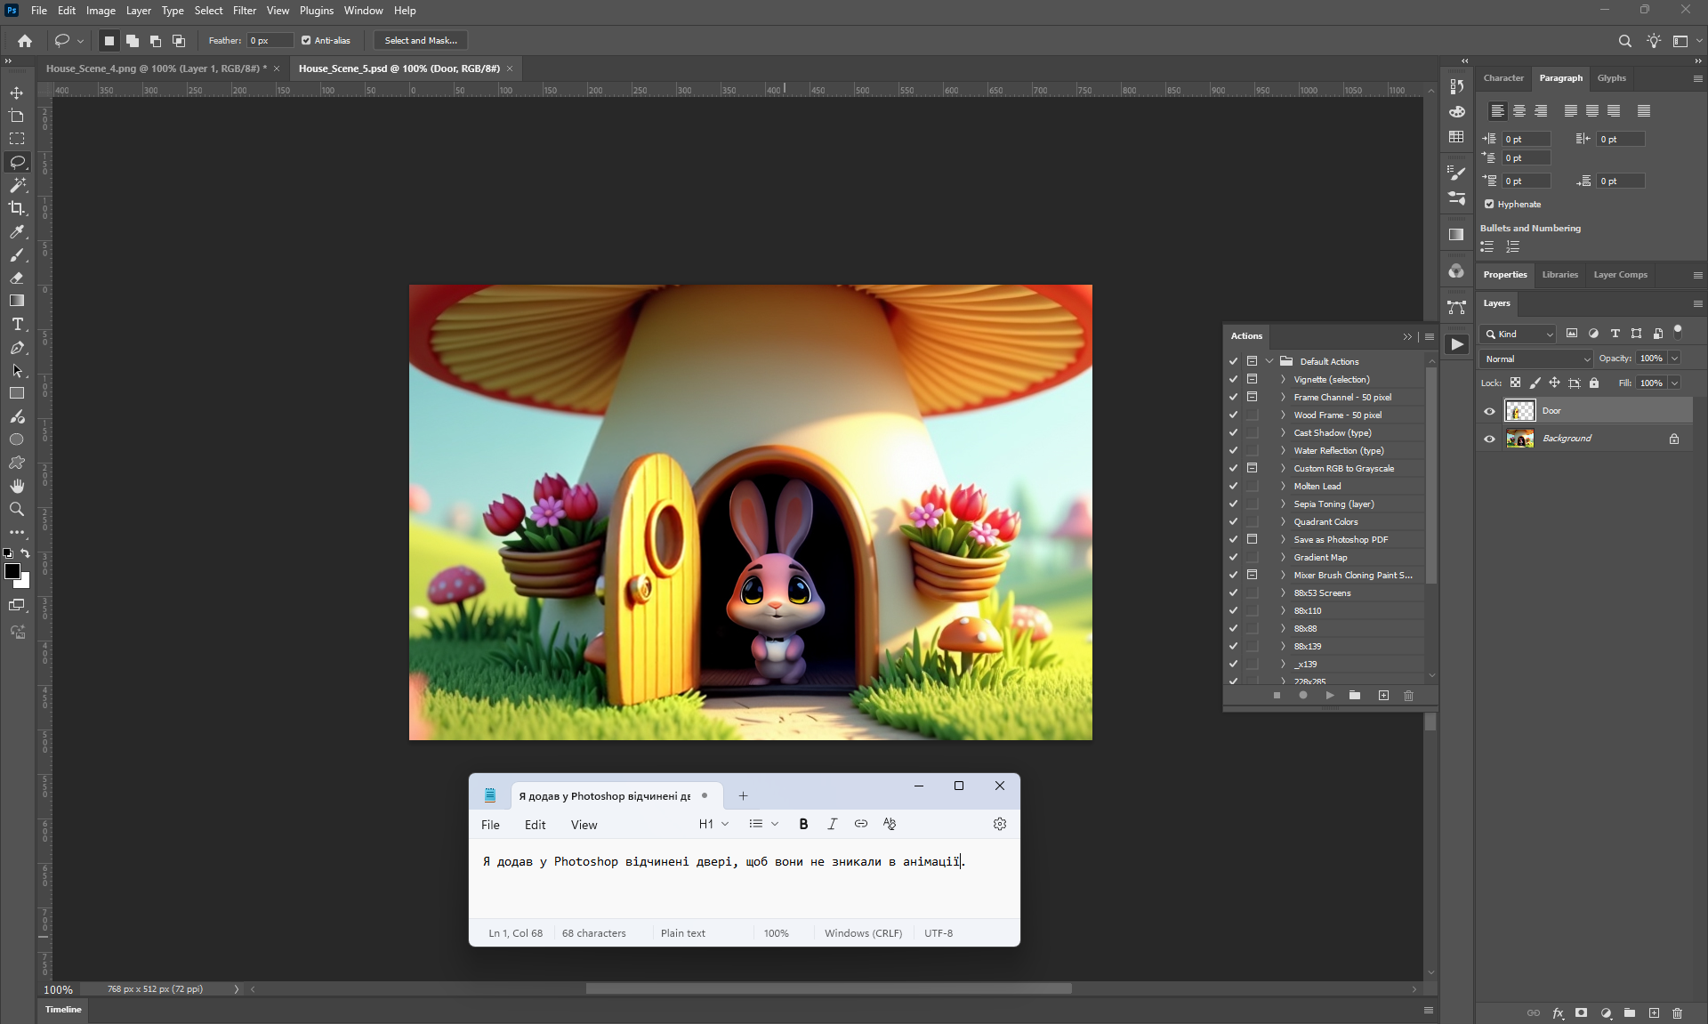Select the Zoom tool in toolbar
This screenshot has height=1024, width=1708.
tap(17, 509)
